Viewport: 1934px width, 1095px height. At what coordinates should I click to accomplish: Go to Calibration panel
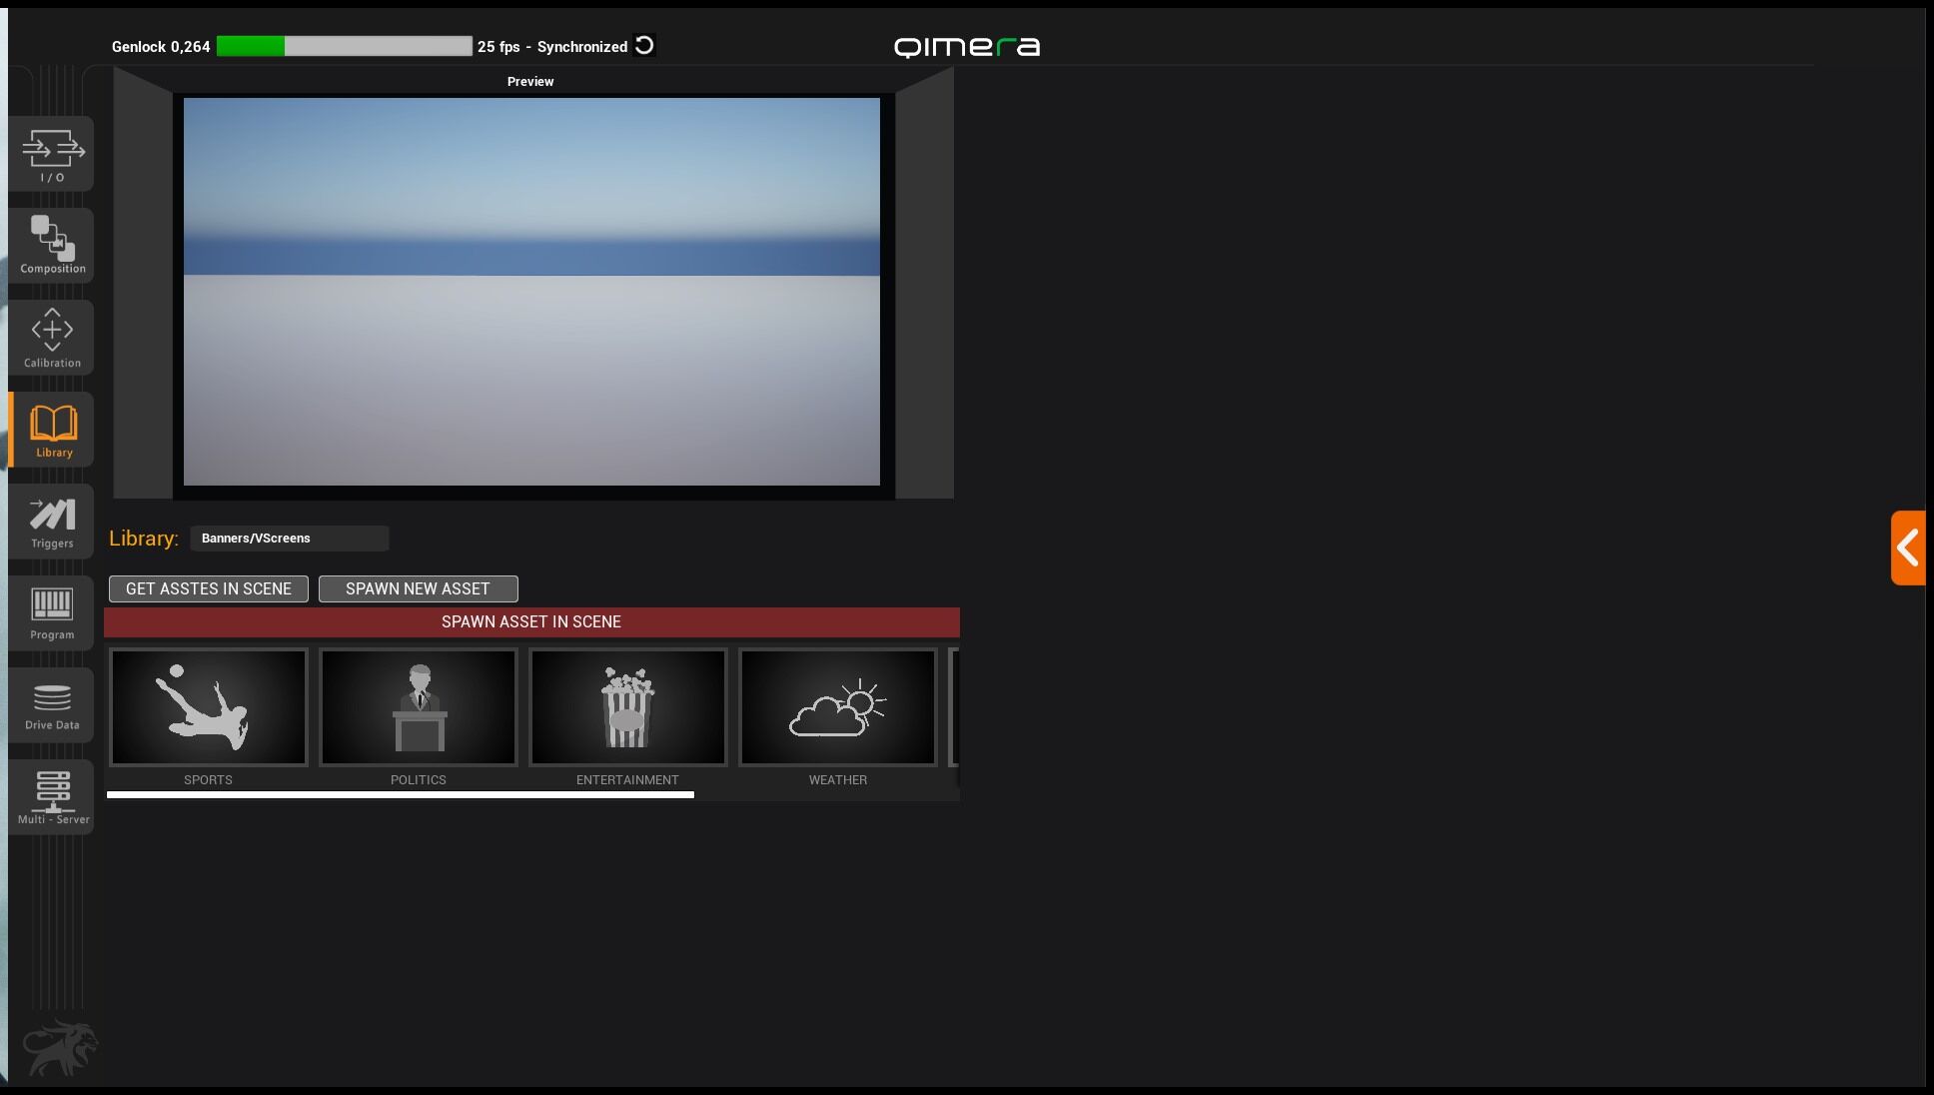[x=52, y=338]
